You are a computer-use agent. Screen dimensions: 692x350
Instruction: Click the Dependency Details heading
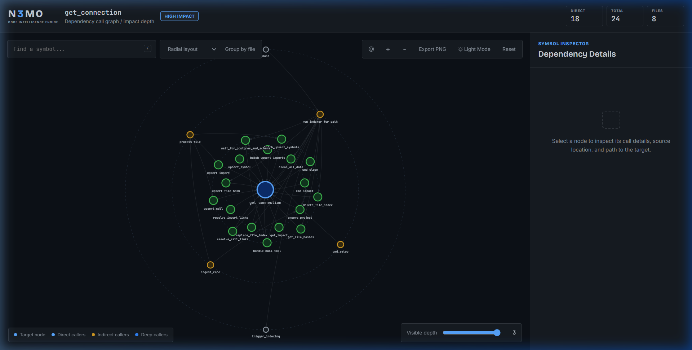(x=577, y=54)
